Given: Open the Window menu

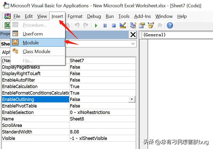Looking at the screenshot, I should pos(164,16).
